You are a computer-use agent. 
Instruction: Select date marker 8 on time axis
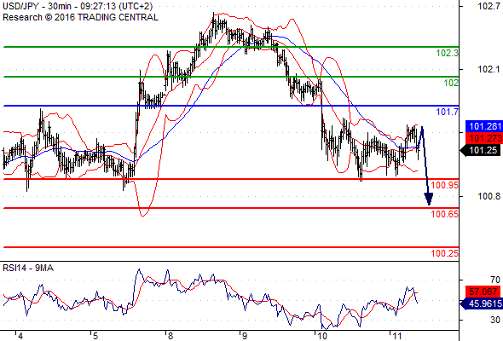171,336
